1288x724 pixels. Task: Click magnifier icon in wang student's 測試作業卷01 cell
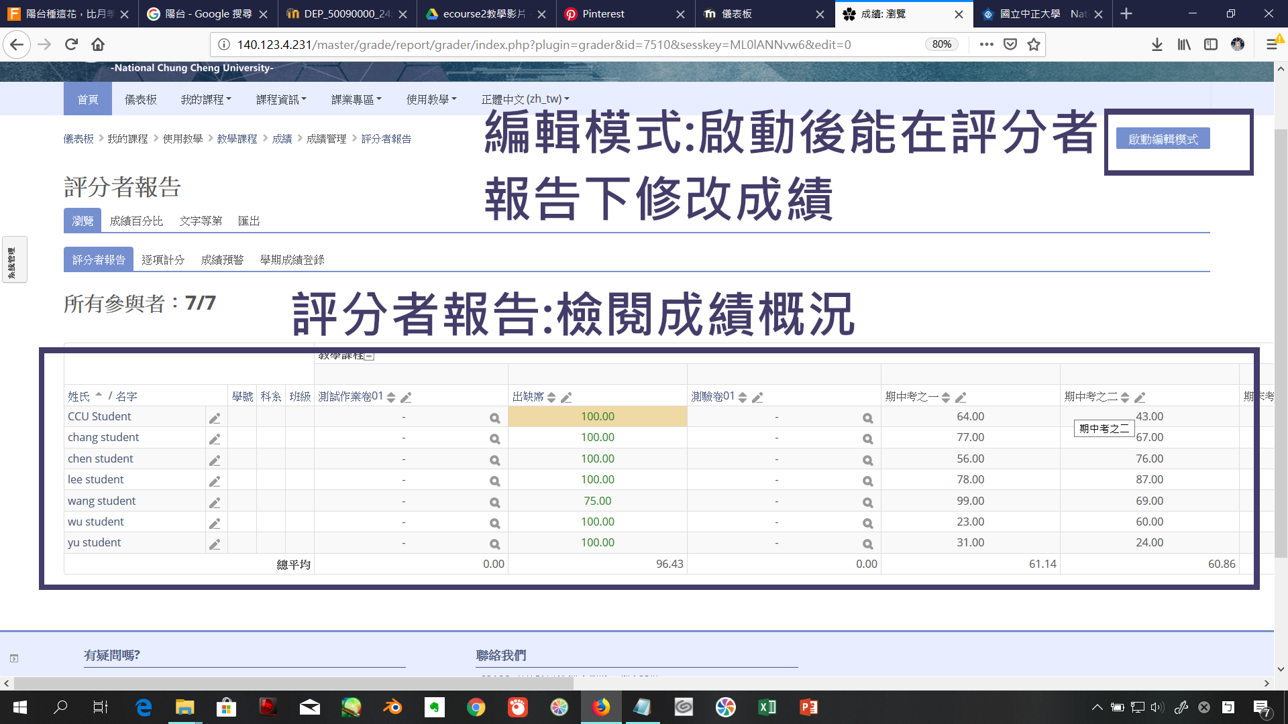coord(494,503)
